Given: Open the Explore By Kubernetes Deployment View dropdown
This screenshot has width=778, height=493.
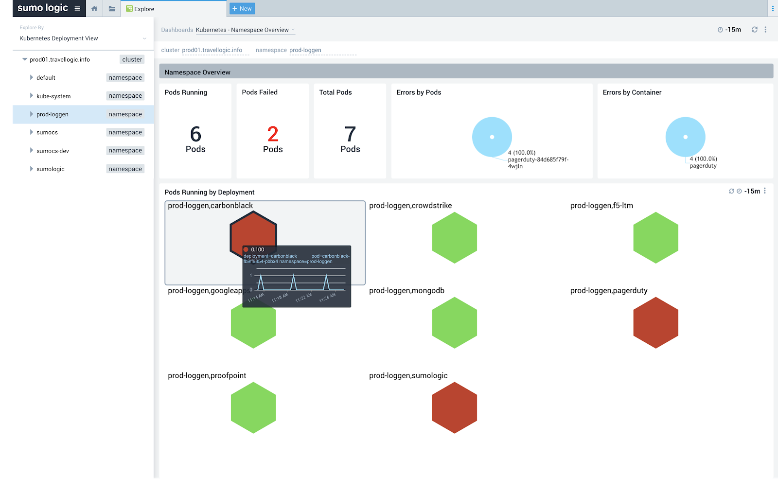Looking at the screenshot, I should pyautogui.click(x=83, y=38).
